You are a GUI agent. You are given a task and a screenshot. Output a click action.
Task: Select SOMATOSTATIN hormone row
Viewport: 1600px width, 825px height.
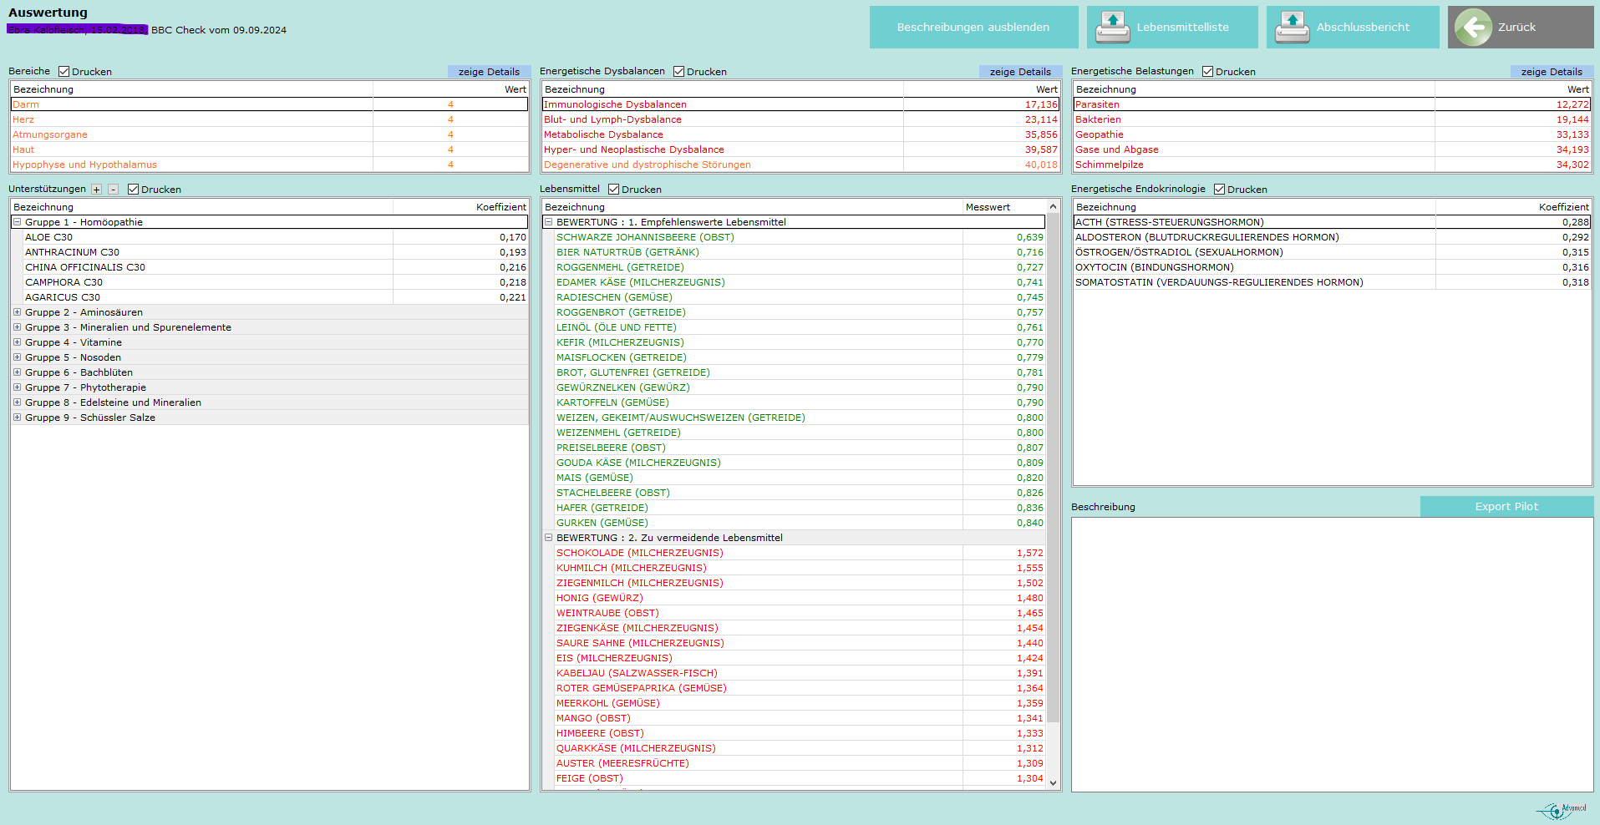[1332, 282]
